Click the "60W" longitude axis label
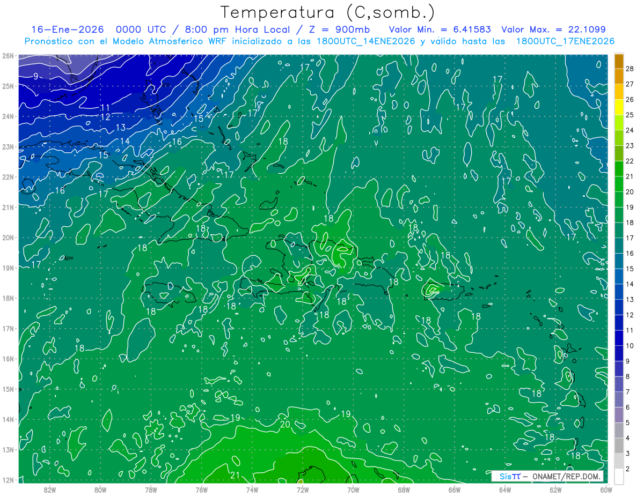The height and width of the screenshot is (497, 644). (x=606, y=489)
